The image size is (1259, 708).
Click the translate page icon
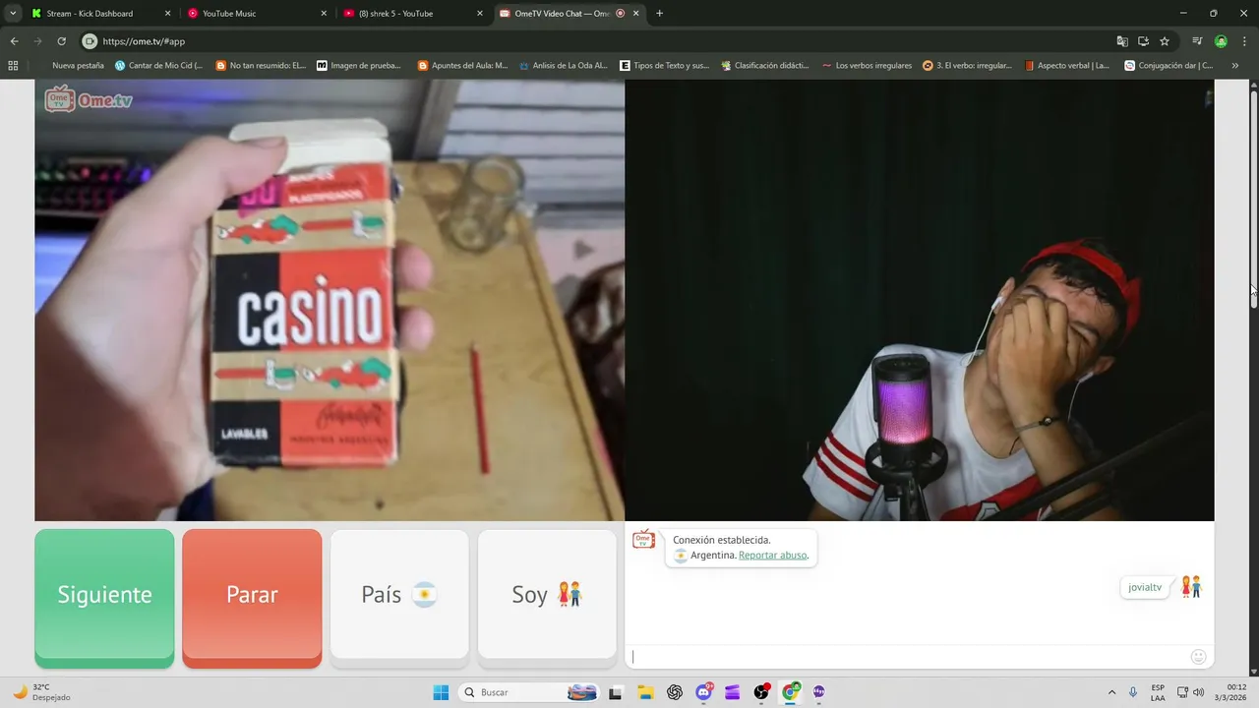[x=1122, y=41]
